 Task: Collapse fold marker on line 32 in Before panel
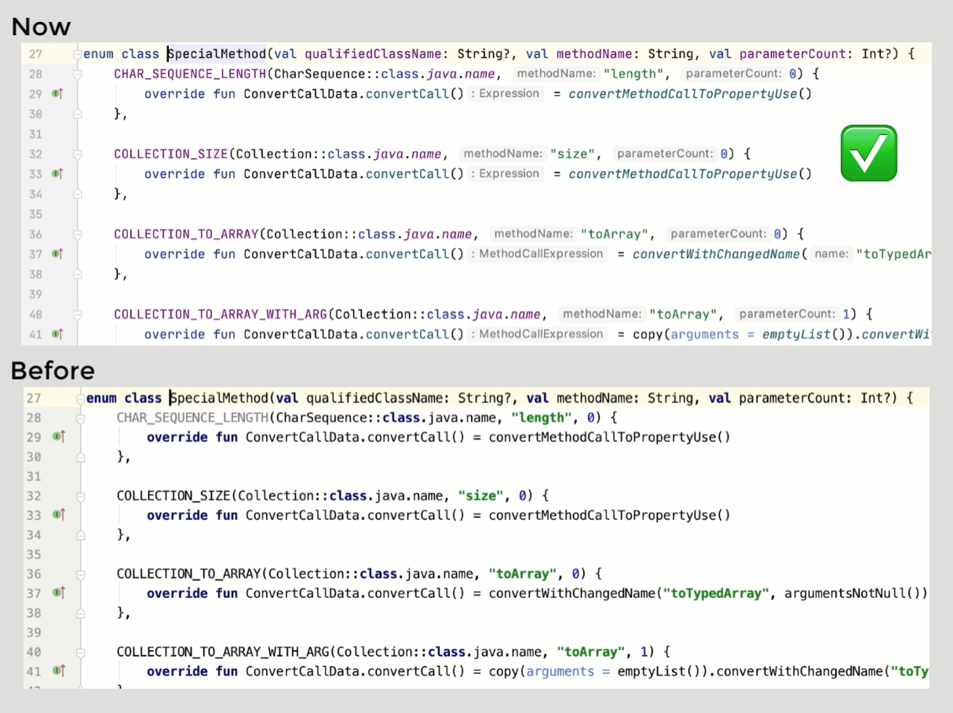coord(80,496)
